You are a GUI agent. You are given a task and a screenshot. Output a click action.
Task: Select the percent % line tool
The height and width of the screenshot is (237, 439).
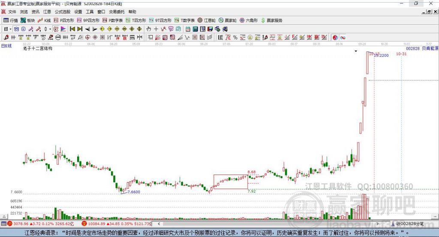click(235, 38)
